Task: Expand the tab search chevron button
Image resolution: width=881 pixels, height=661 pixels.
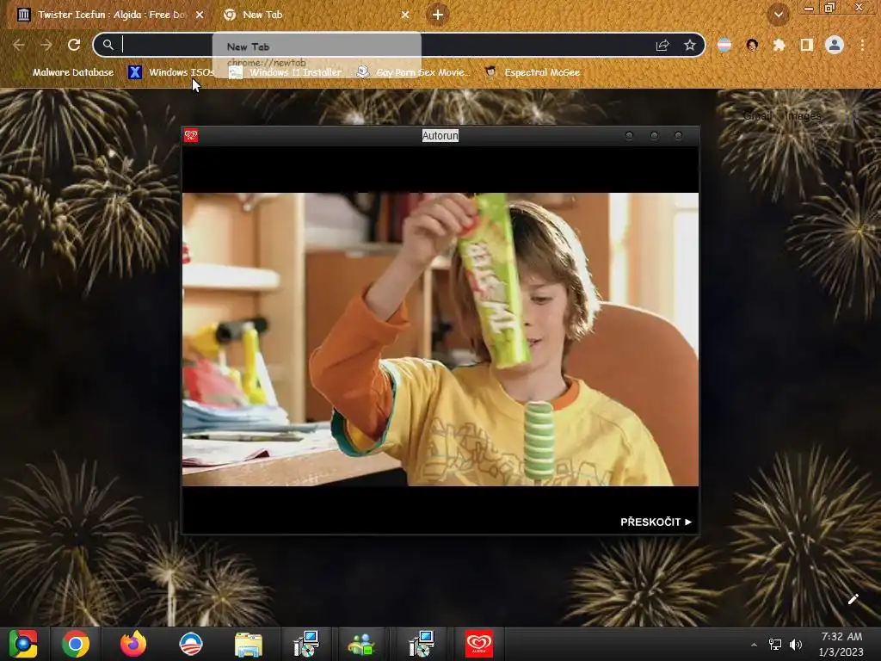Action: click(778, 15)
